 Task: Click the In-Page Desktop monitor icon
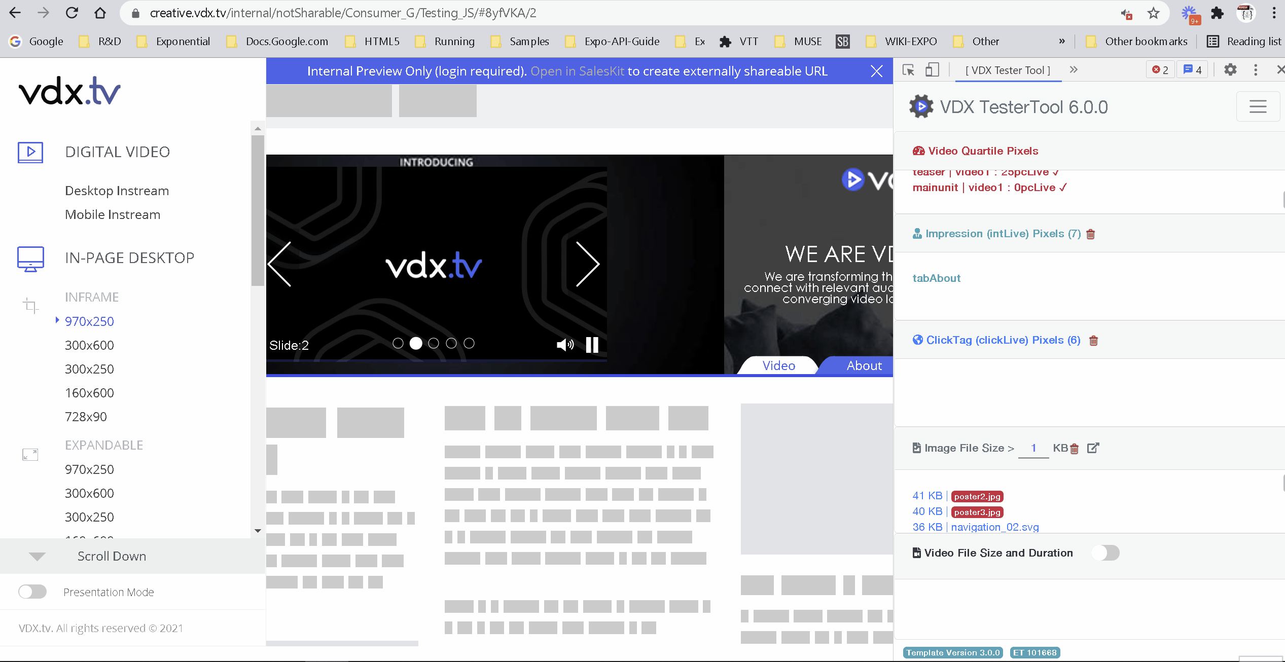[30, 259]
